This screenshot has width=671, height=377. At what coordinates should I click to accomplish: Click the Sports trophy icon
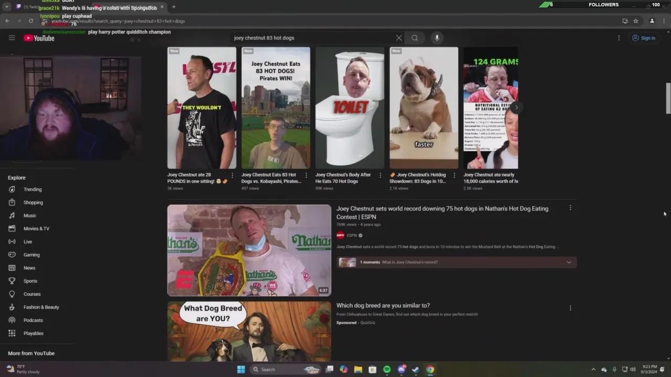(12, 281)
